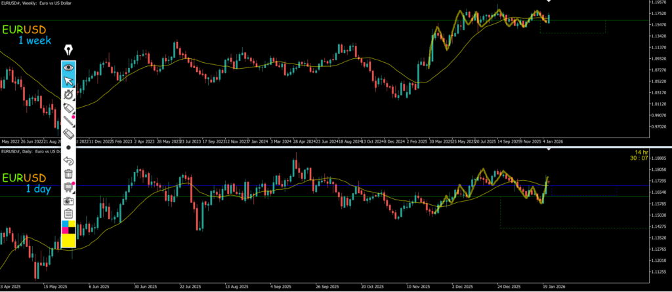This screenshot has width=672, height=292.
Task: Pick the yellow color swatch
Action: 68,241
